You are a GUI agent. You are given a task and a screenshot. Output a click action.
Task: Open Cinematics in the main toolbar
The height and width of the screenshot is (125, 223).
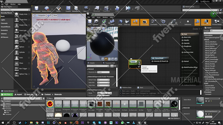click(x=106, y=9)
